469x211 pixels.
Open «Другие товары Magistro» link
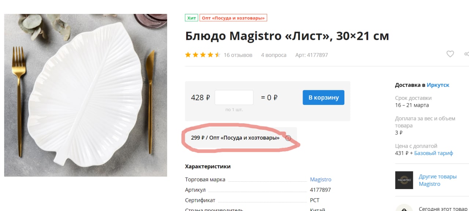coord(437,180)
